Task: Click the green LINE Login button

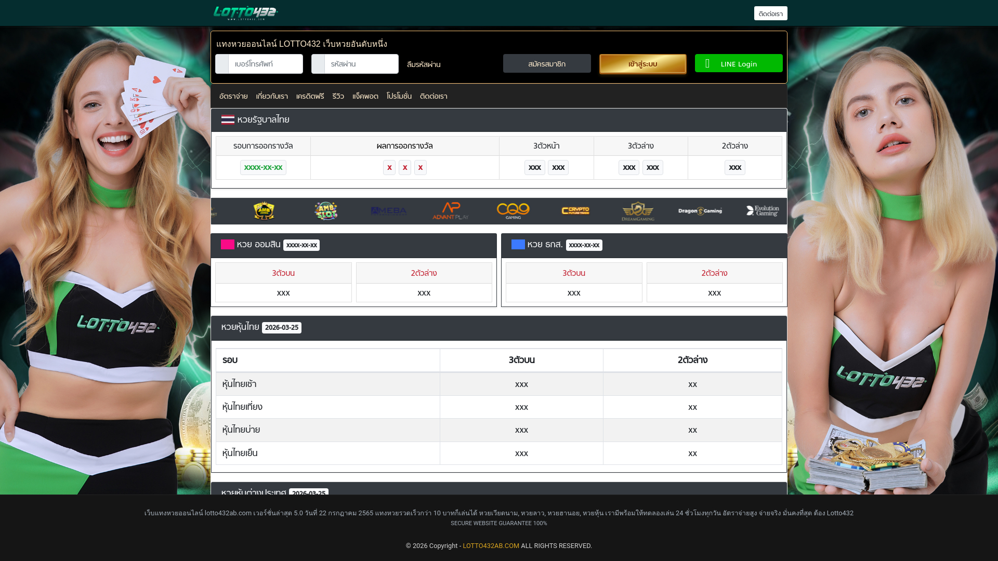Action: coord(739,63)
